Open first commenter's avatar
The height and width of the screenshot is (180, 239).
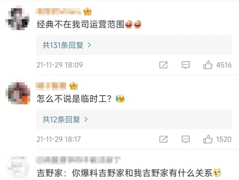(x=18, y=18)
